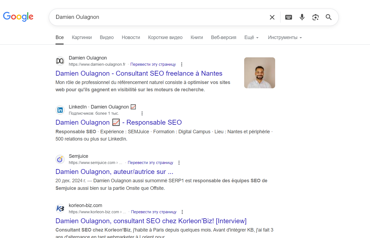Screen dimensions: 370x238
Task: Click the korleon-biz.com favicon
Action: coord(60,208)
